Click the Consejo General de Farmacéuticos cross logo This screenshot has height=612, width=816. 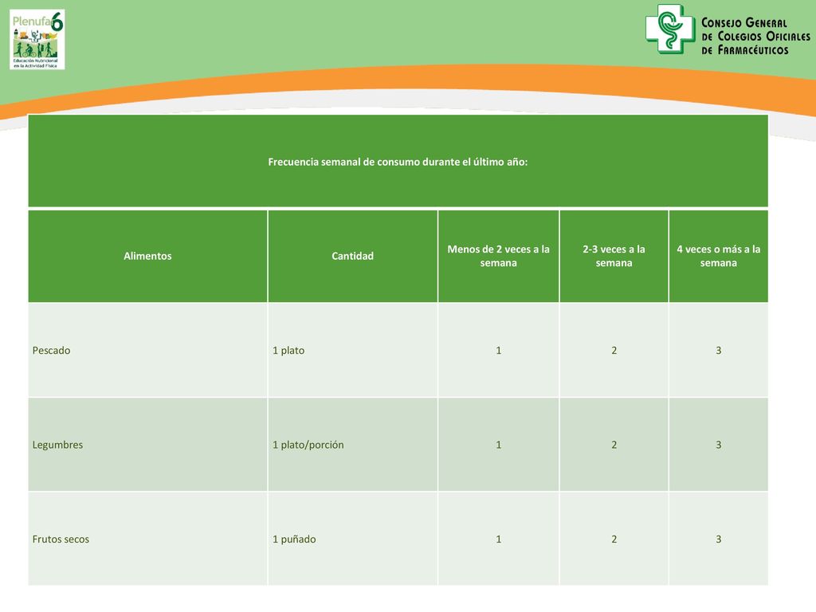click(670, 29)
